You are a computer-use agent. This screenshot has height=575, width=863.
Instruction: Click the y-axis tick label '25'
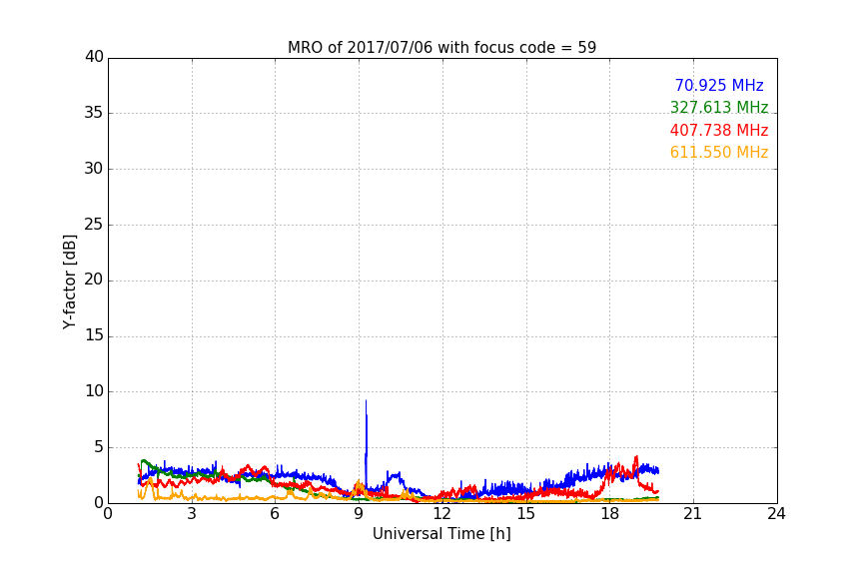coord(94,225)
